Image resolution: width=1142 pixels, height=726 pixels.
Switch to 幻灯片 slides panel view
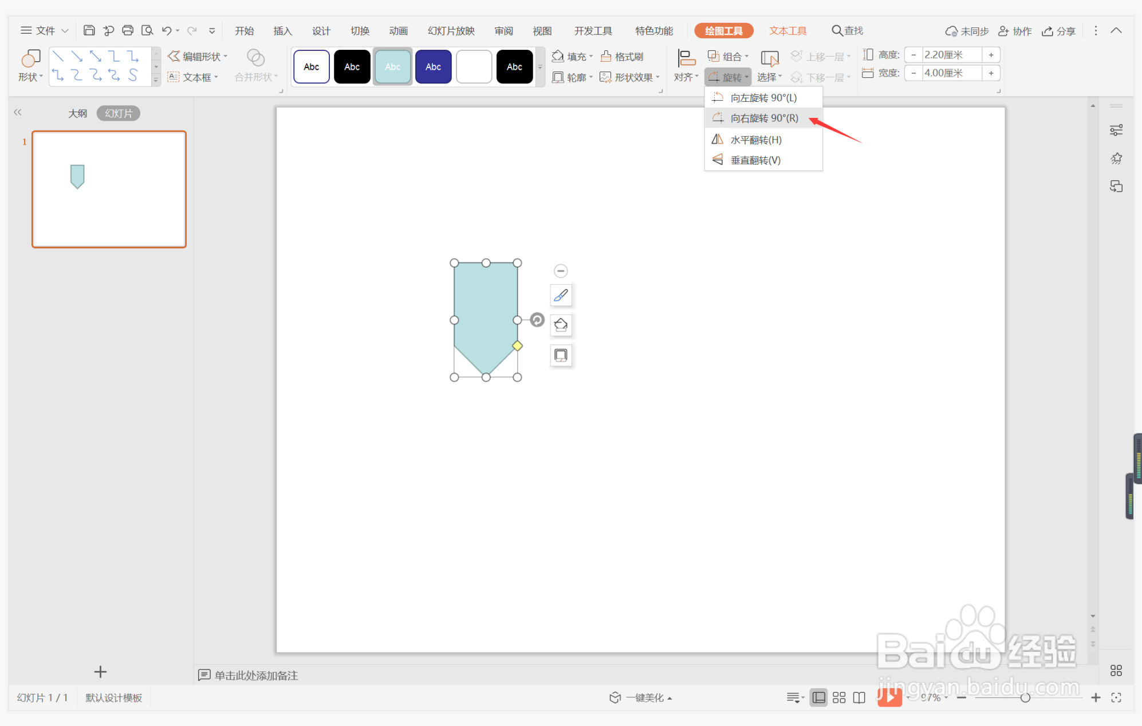click(118, 113)
